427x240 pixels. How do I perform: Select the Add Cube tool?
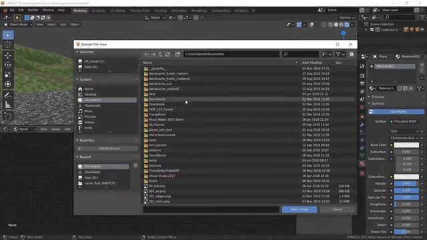coord(8,116)
